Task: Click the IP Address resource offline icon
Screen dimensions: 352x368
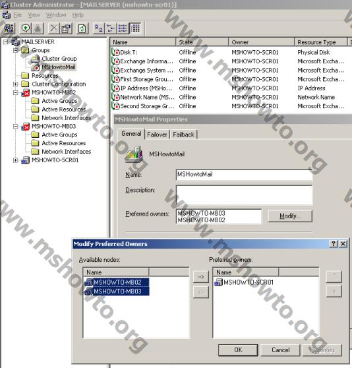Action: pyautogui.click(x=115, y=88)
